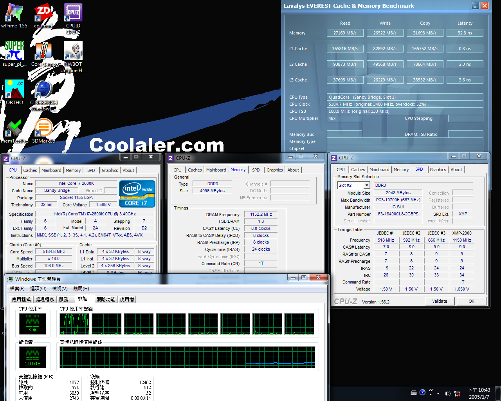Click the blue help question-mark tray icon

click(422, 392)
